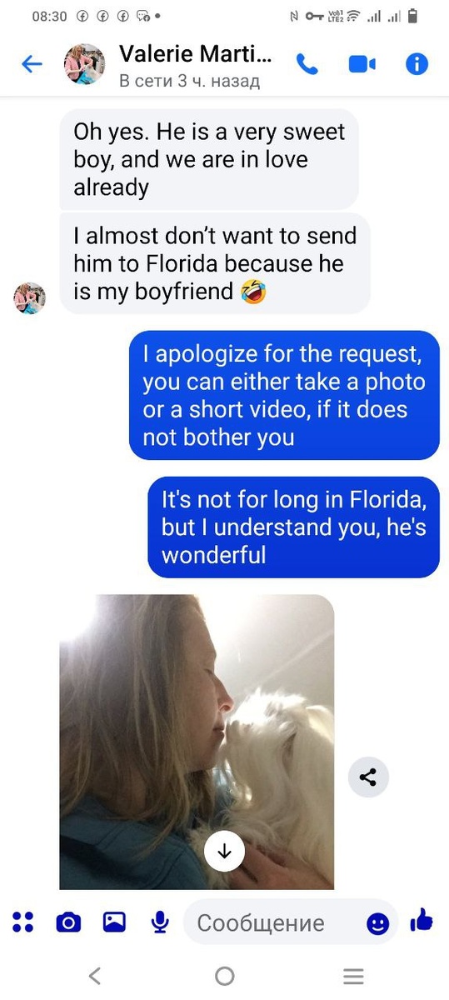Viewport: 449px width, 1000px height.
Task: Open the camera from the message bar
Action: [68, 922]
